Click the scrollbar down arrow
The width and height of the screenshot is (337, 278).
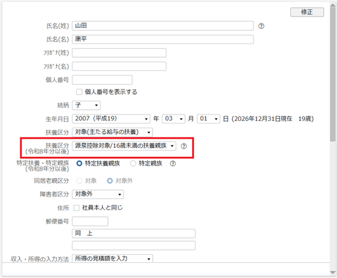[x=332, y=272]
